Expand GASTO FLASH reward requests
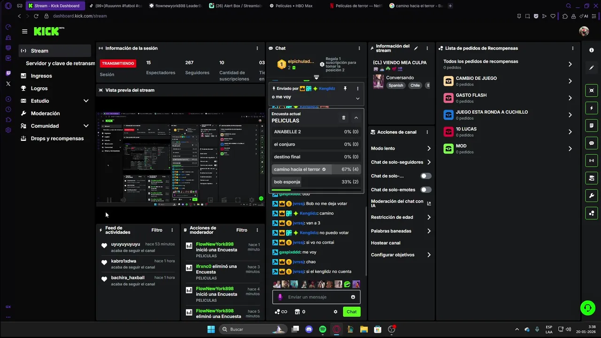Screen dimensions: 601x338 (x=570, y=98)
